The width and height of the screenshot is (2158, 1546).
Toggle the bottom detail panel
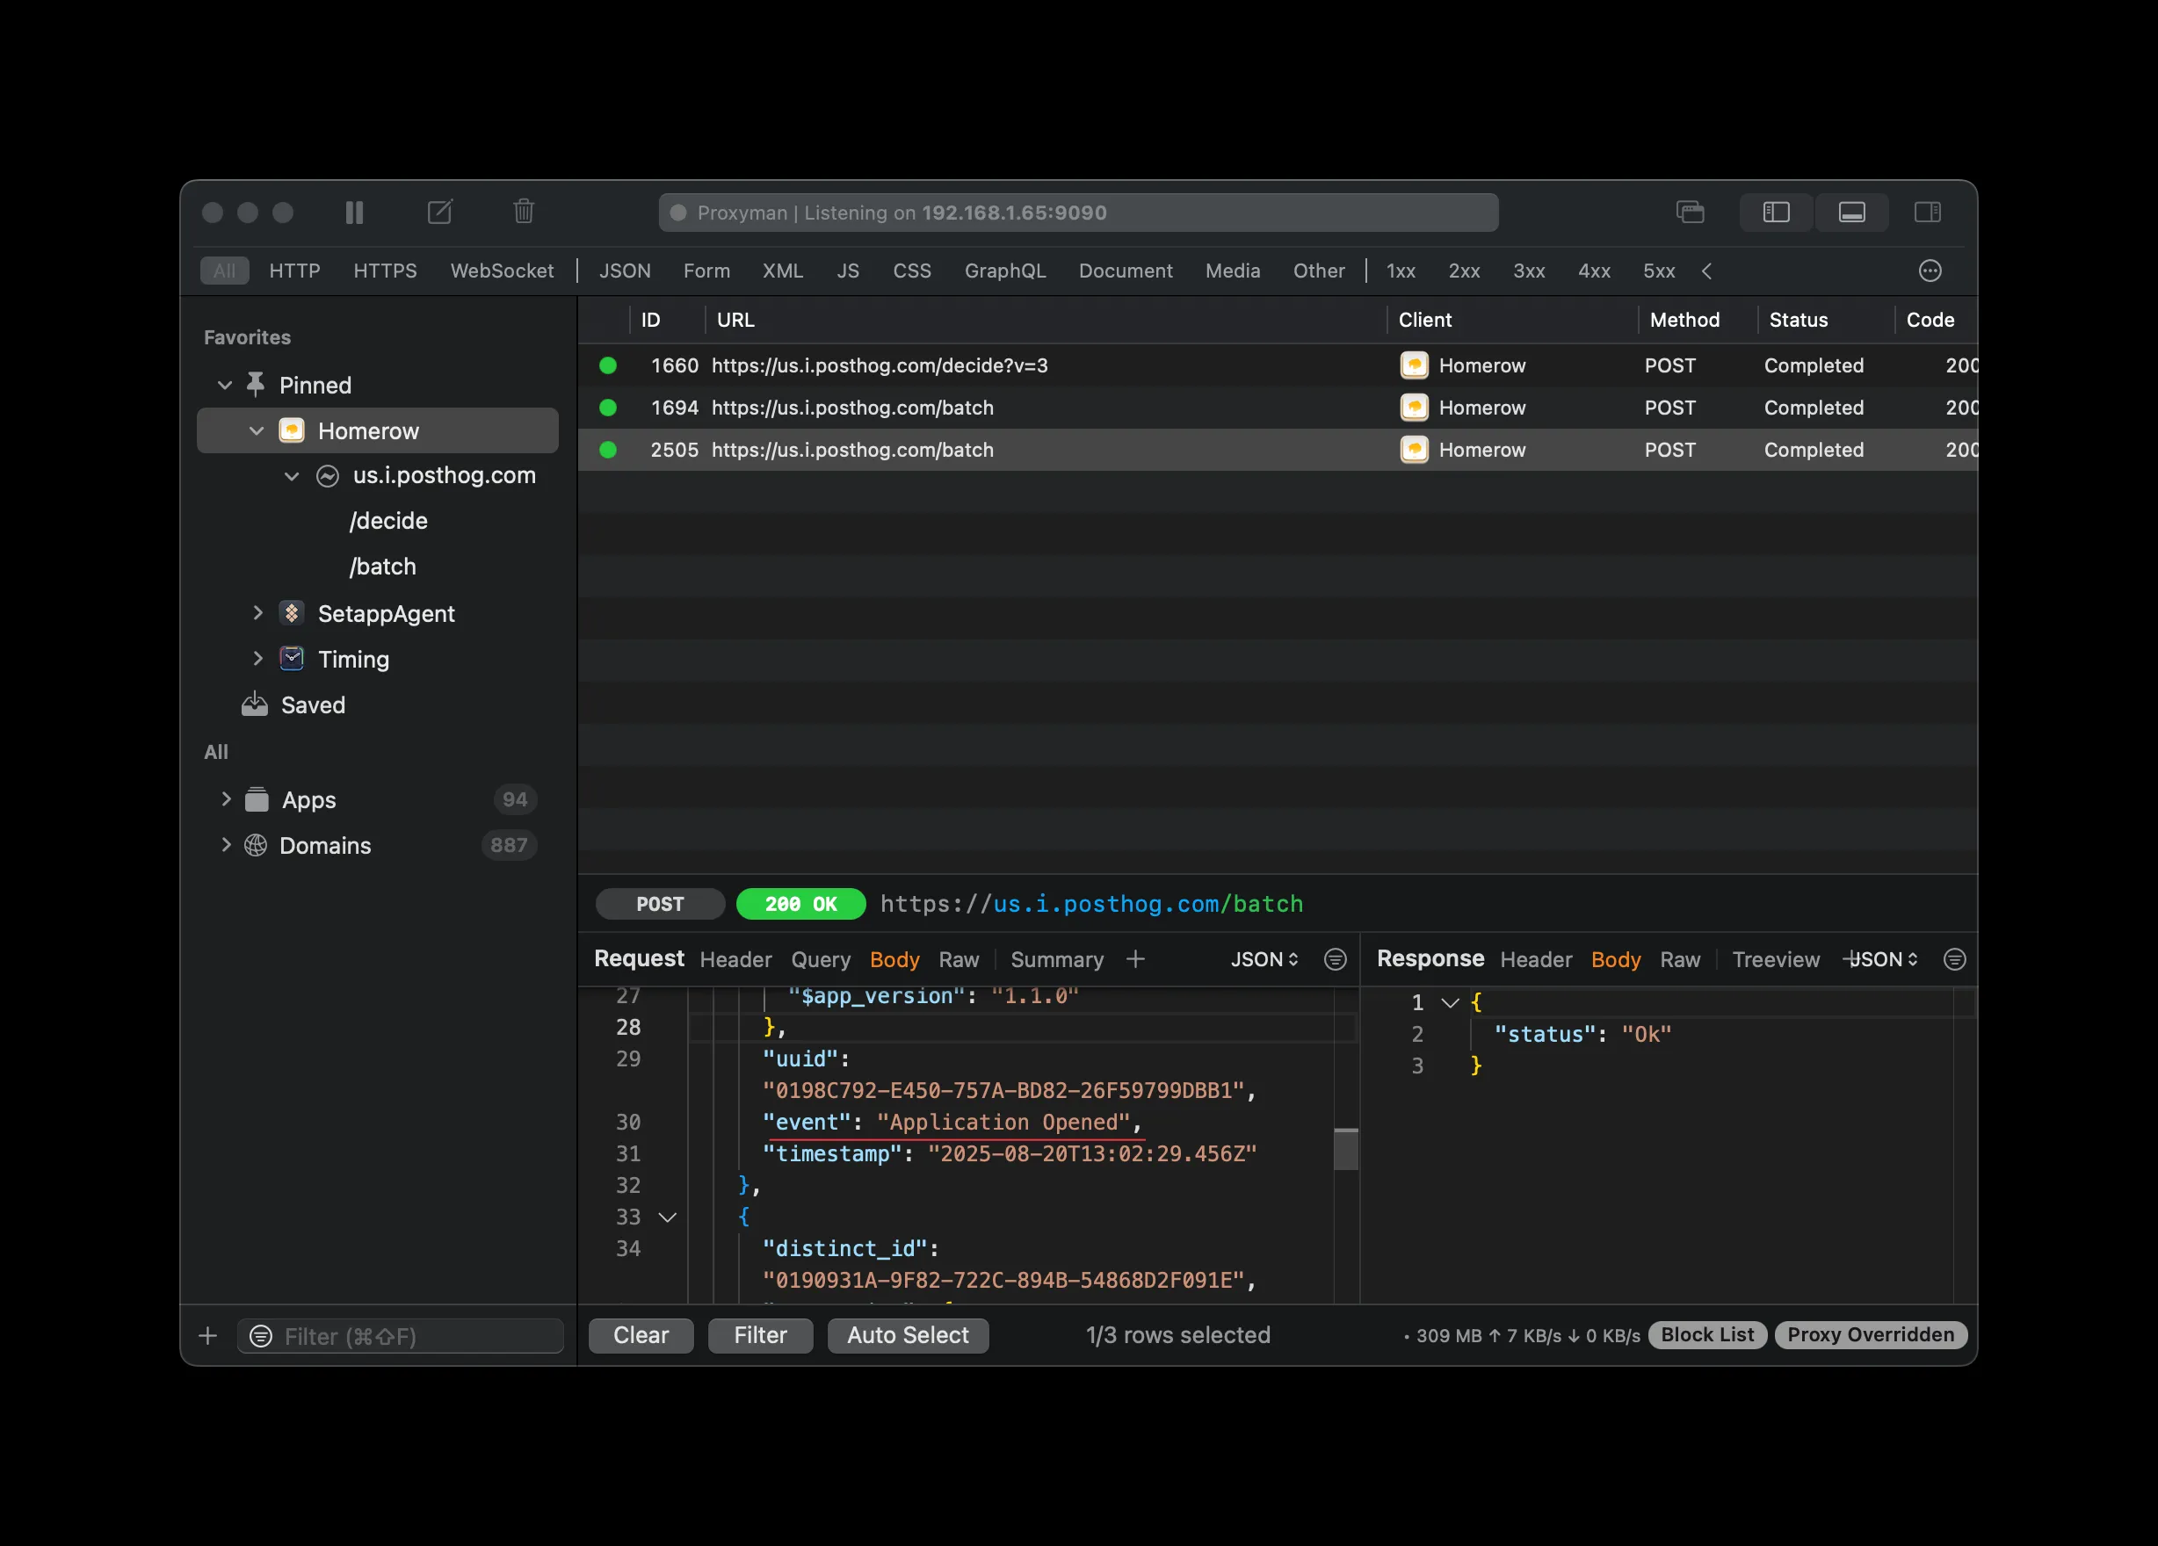pyautogui.click(x=1850, y=213)
